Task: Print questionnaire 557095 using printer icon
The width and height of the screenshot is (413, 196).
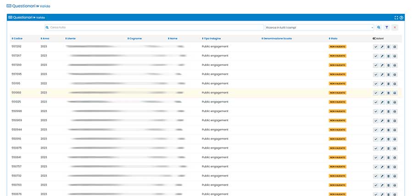Action: 395,74
